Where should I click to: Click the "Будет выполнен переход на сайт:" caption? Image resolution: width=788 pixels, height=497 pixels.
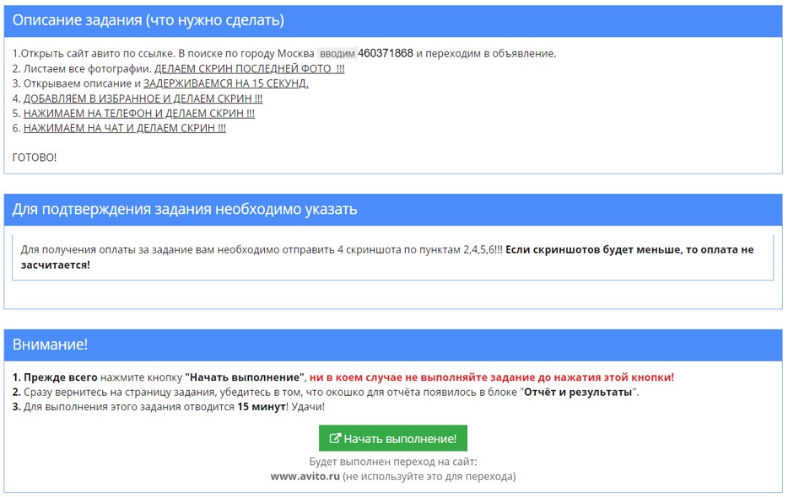[x=393, y=462]
